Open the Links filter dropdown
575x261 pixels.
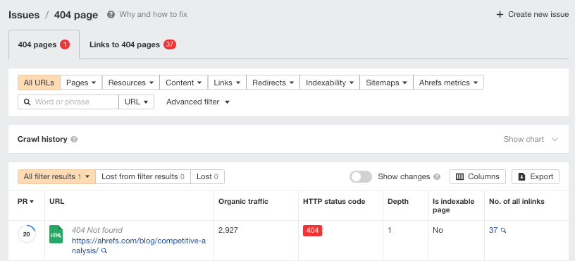(227, 83)
